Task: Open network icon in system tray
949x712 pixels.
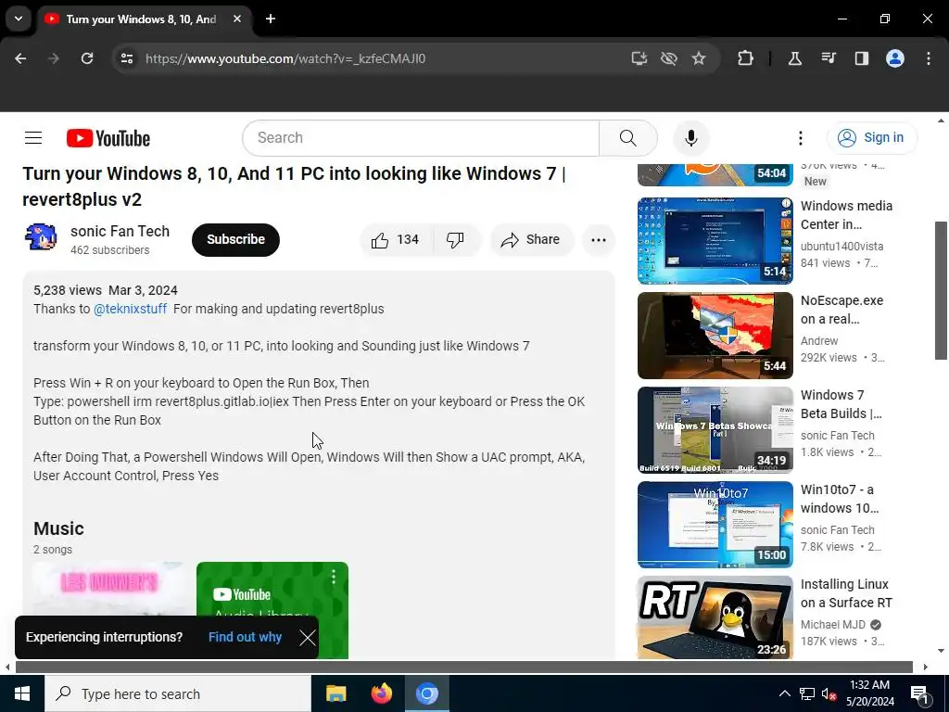Action: (x=807, y=693)
